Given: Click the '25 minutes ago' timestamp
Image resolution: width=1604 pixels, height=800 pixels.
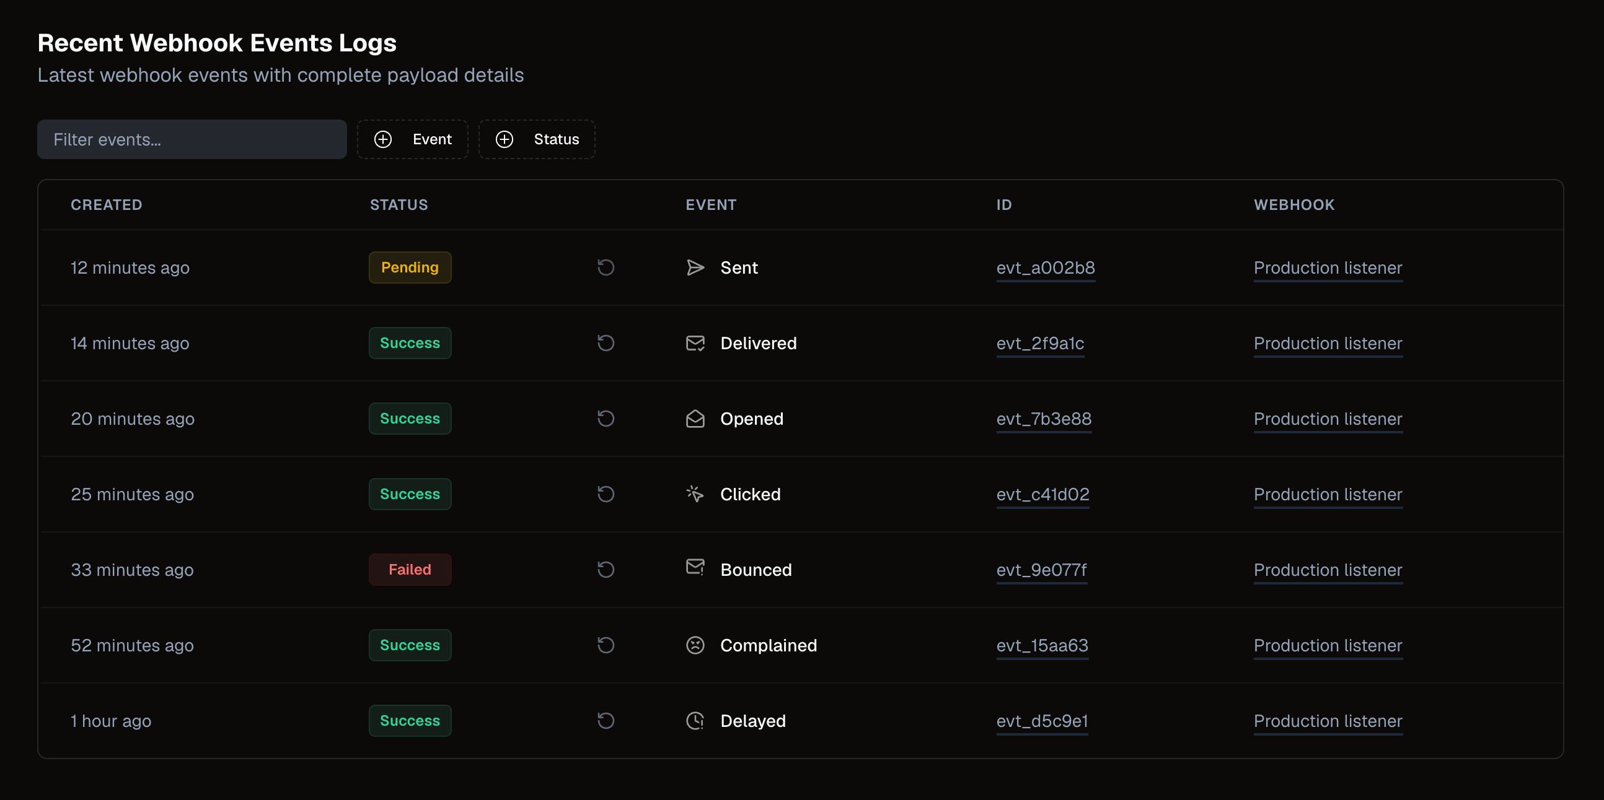Looking at the screenshot, I should 132,494.
